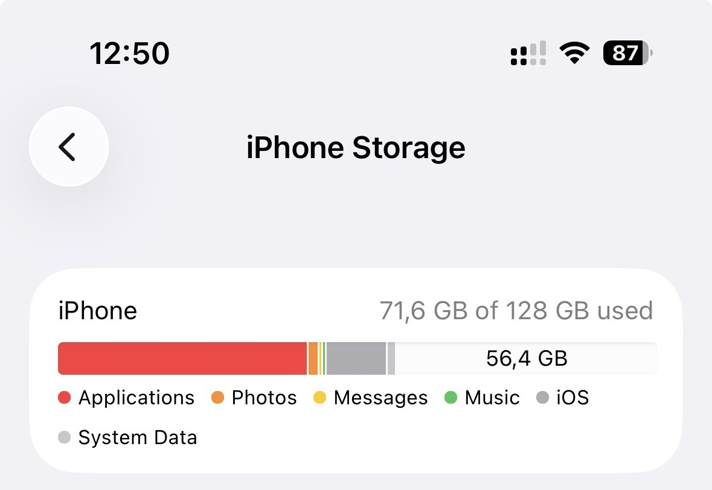The height and width of the screenshot is (490, 712).
Task: Tap the "71,6 GB of 128 GB used" text
Action: [516, 311]
